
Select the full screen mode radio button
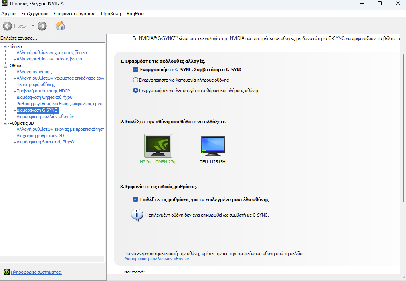point(135,80)
